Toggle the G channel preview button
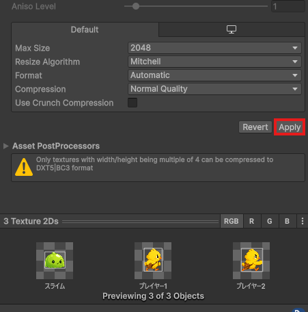 tap(270, 221)
